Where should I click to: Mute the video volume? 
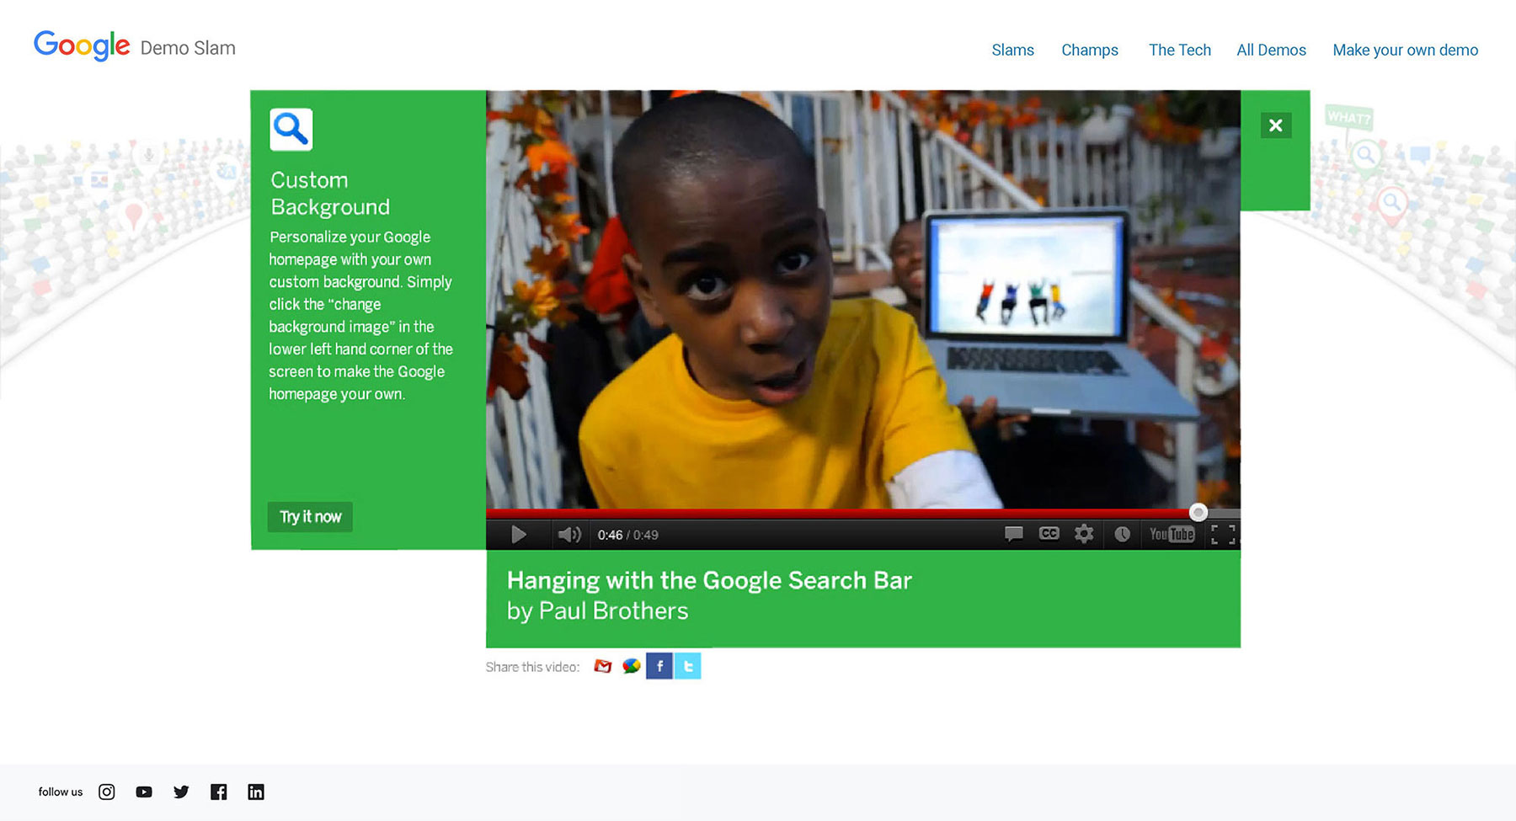569,535
